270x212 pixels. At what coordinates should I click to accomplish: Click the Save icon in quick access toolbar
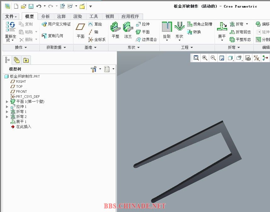(31, 6)
